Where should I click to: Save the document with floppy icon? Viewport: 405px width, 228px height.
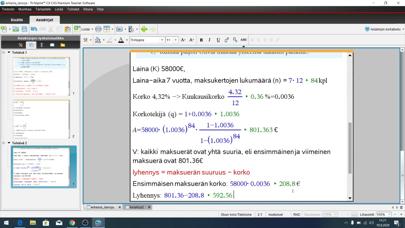point(24,29)
